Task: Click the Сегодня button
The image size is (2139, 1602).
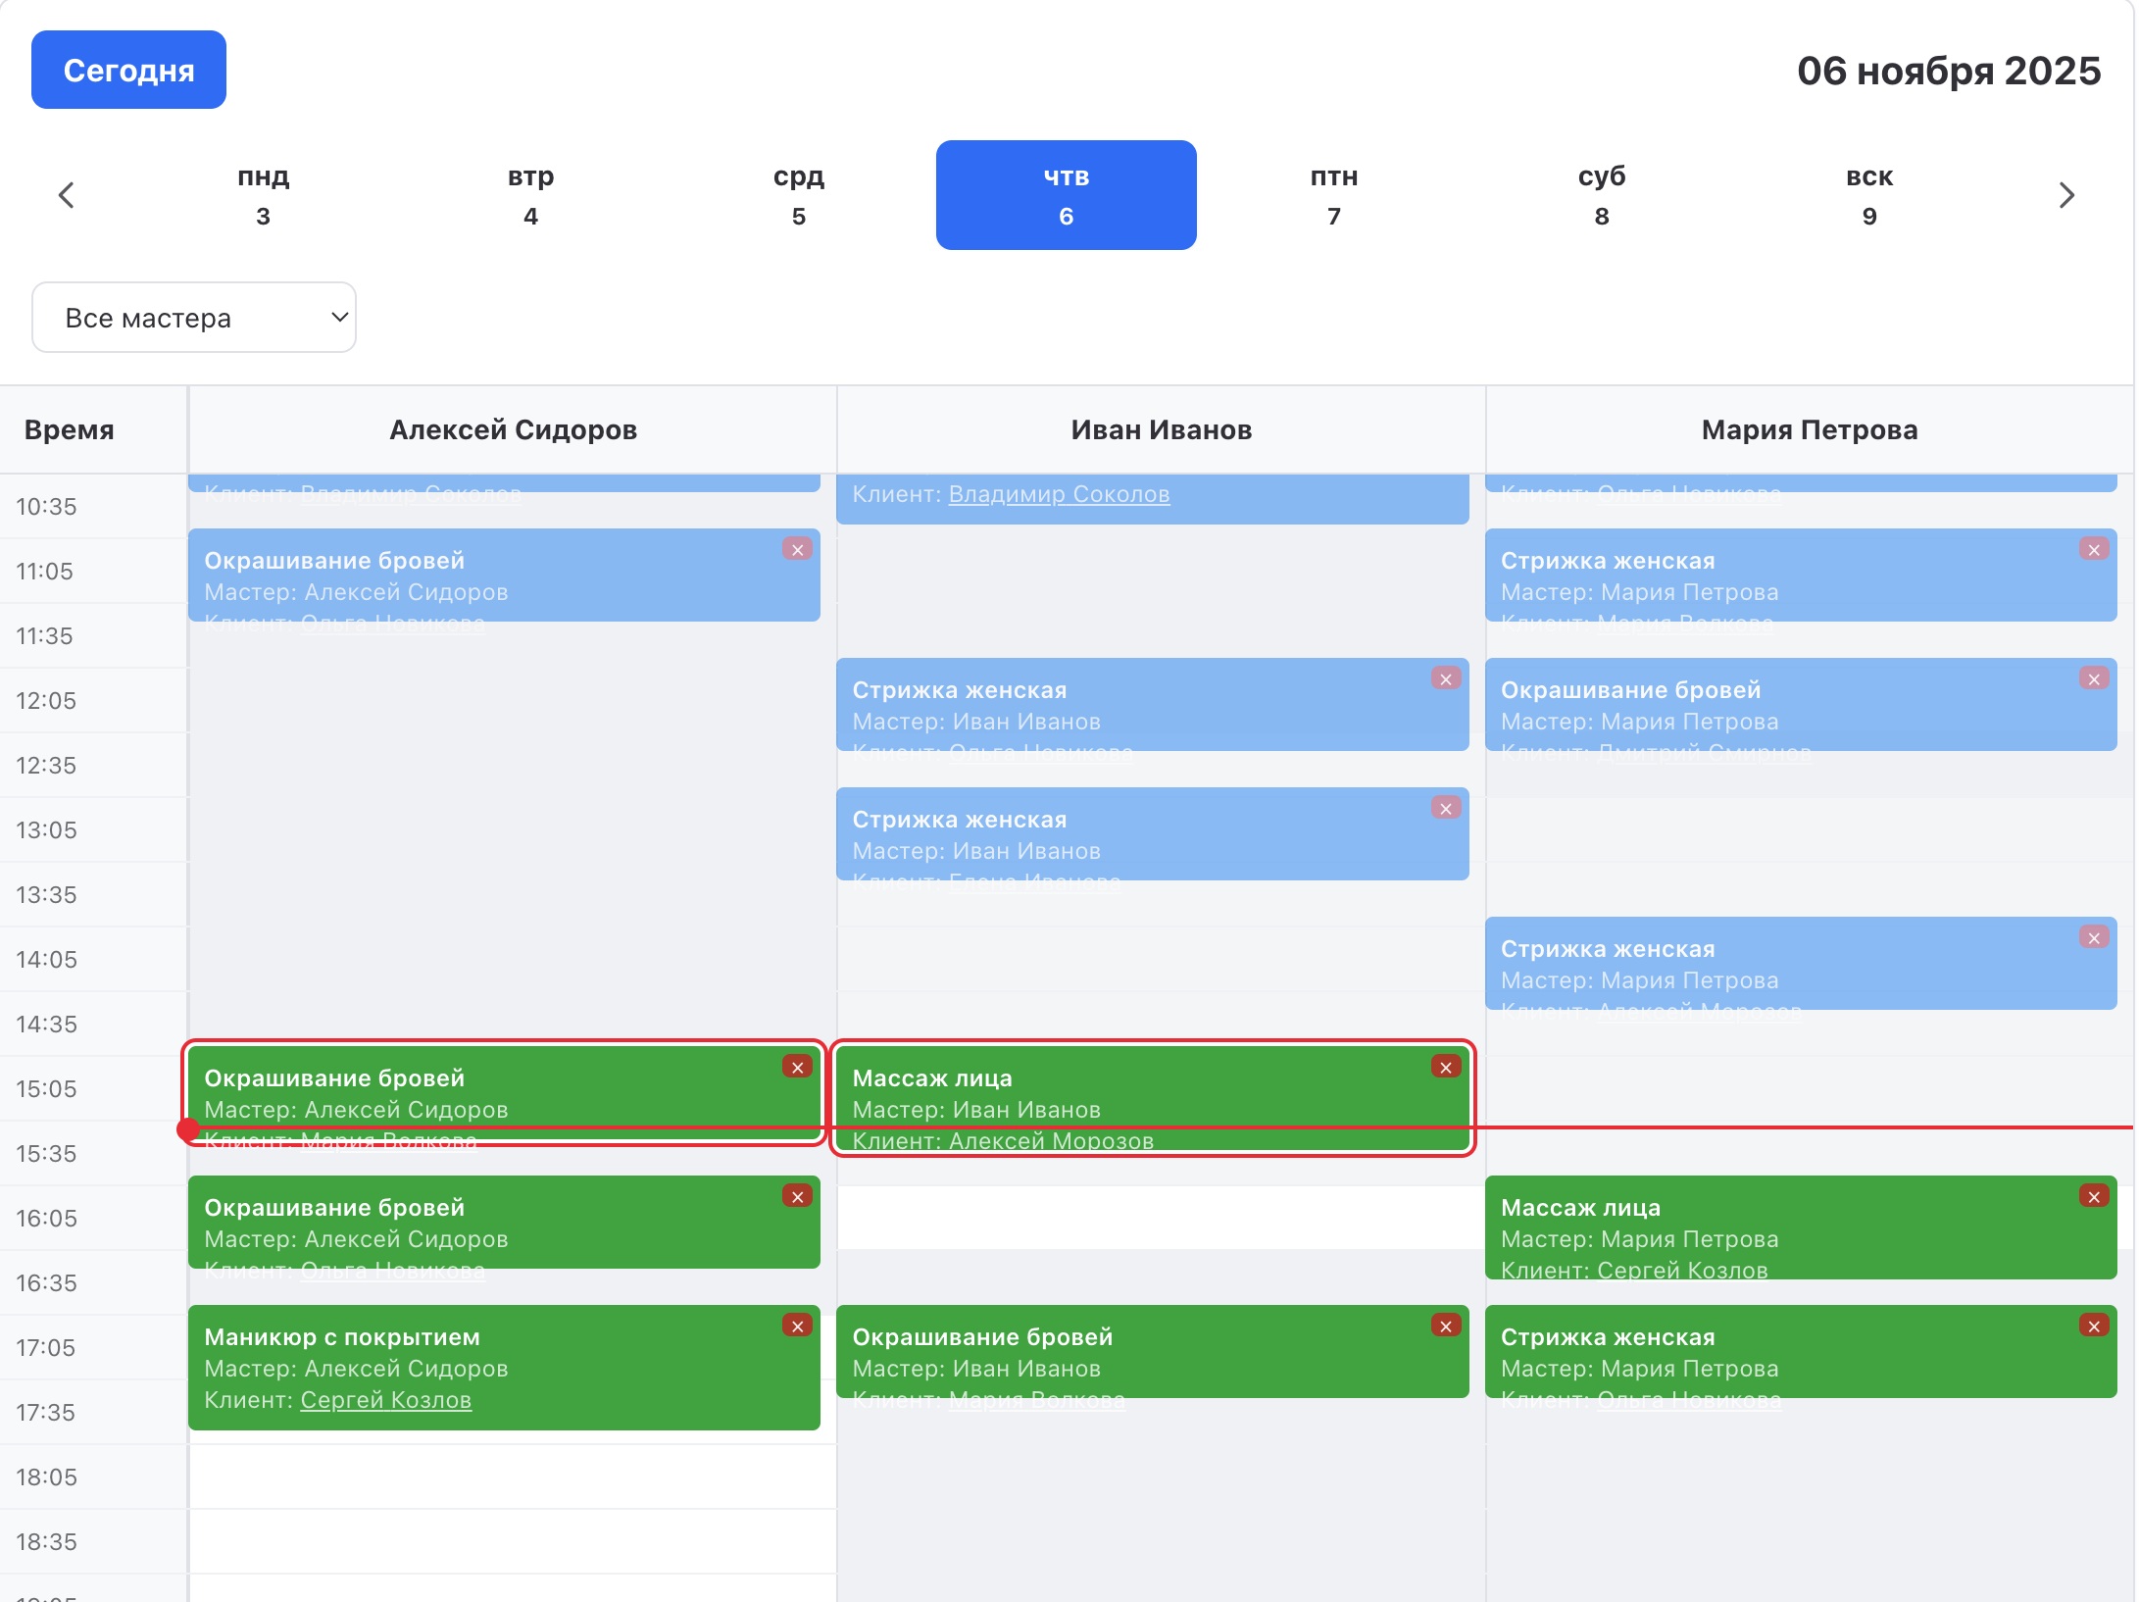Action: click(128, 70)
